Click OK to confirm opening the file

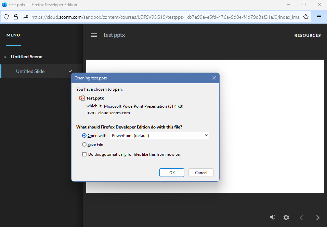coord(172,172)
